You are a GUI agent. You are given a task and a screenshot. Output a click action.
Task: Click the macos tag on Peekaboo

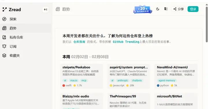pos(74,80)
